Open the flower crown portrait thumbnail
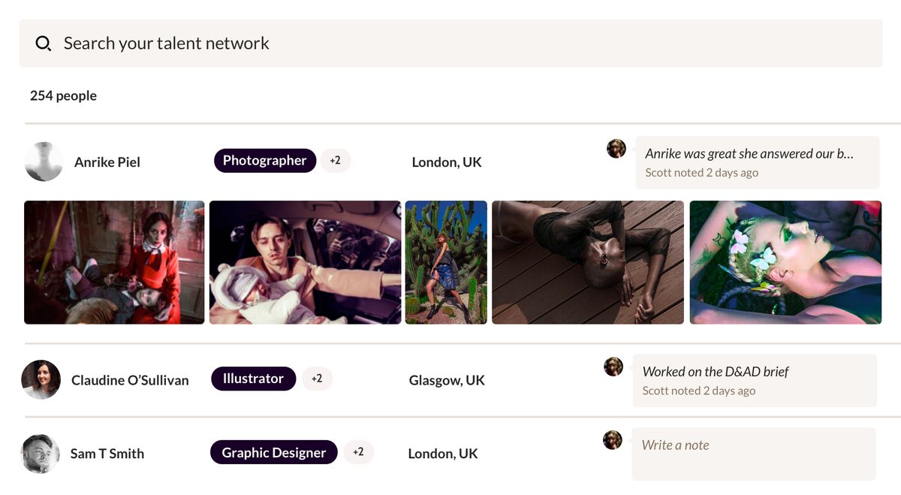The image size is (901, 495). tap(785, 261)
